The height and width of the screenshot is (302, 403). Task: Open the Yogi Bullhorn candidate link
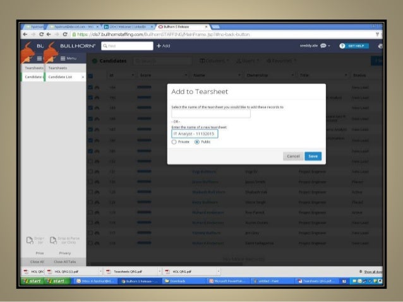coord(204,171)
